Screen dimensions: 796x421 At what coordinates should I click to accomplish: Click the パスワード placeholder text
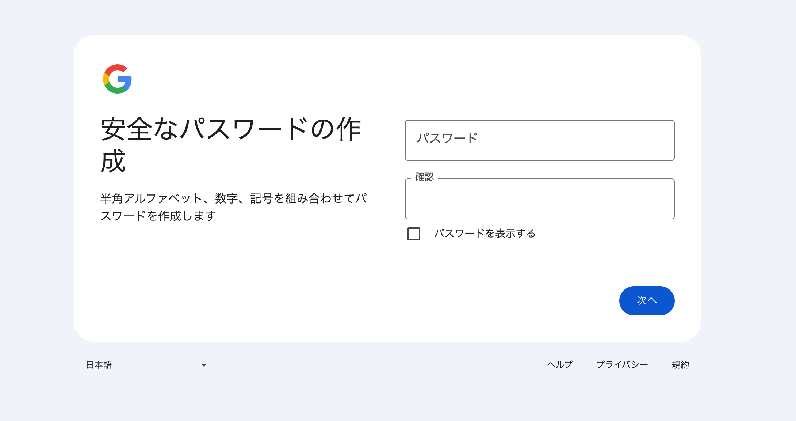click(447, 138)
